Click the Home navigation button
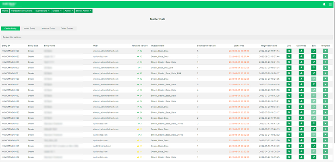Screen dimensions: 336x163 pos(5,11)
